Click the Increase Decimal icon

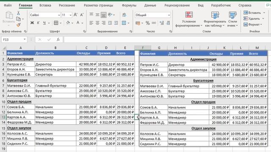click(x=162, y=23)
